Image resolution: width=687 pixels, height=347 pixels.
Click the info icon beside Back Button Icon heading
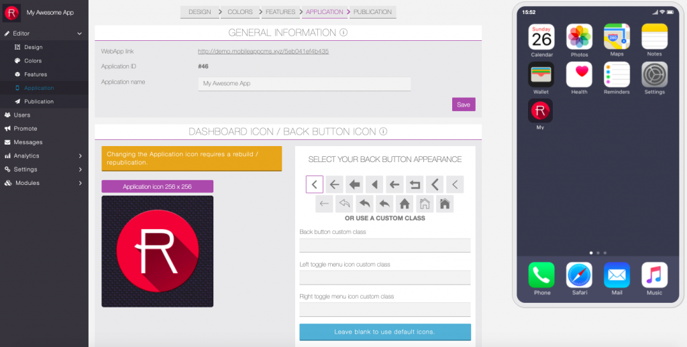point(383,132)
